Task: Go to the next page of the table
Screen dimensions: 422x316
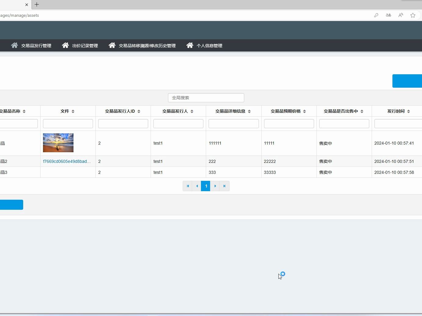Action: click(215, 186)
